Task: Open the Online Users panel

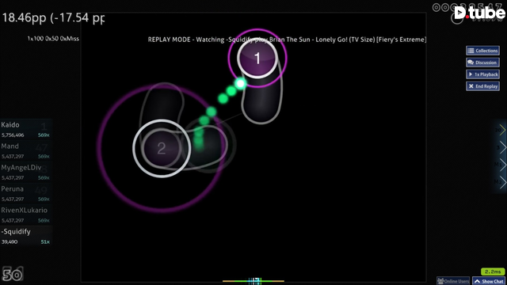Action: [x=453, y=281]
